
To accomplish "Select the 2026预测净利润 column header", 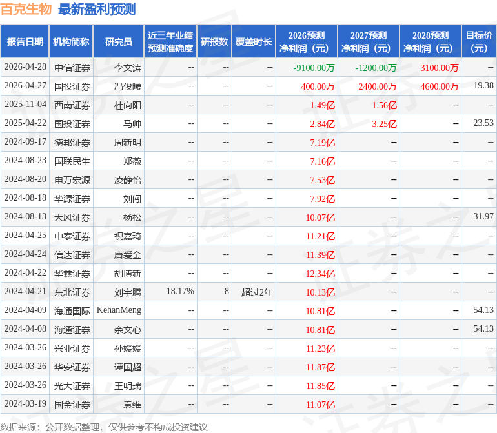I will click(x=307, y=42).
